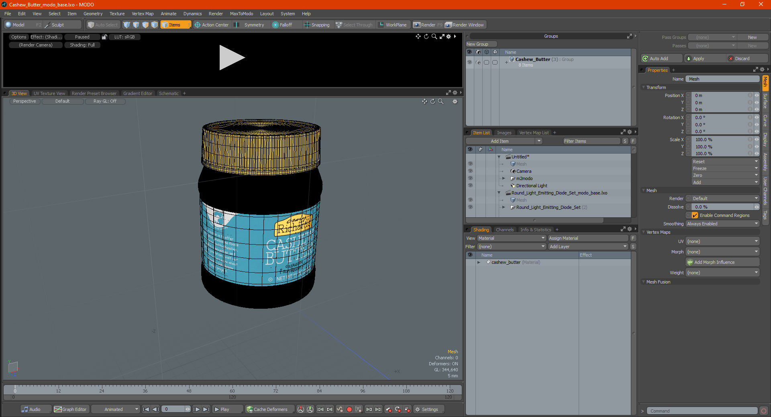Open Shading View Material dropdown
Image resolution: width=771 pixels, height=417 pixels.
[x=511, y=238]
